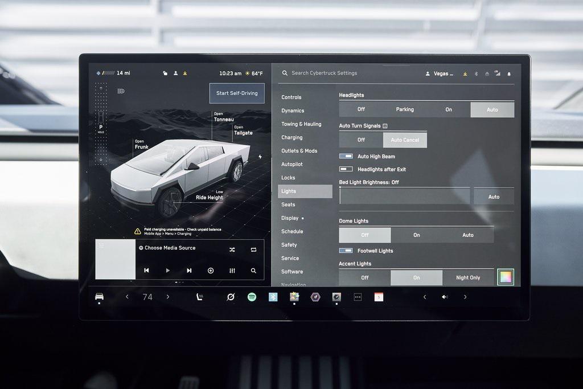583x389 pixels.
Task: Search media with the magnifier icon
Action: pos(253,271)
